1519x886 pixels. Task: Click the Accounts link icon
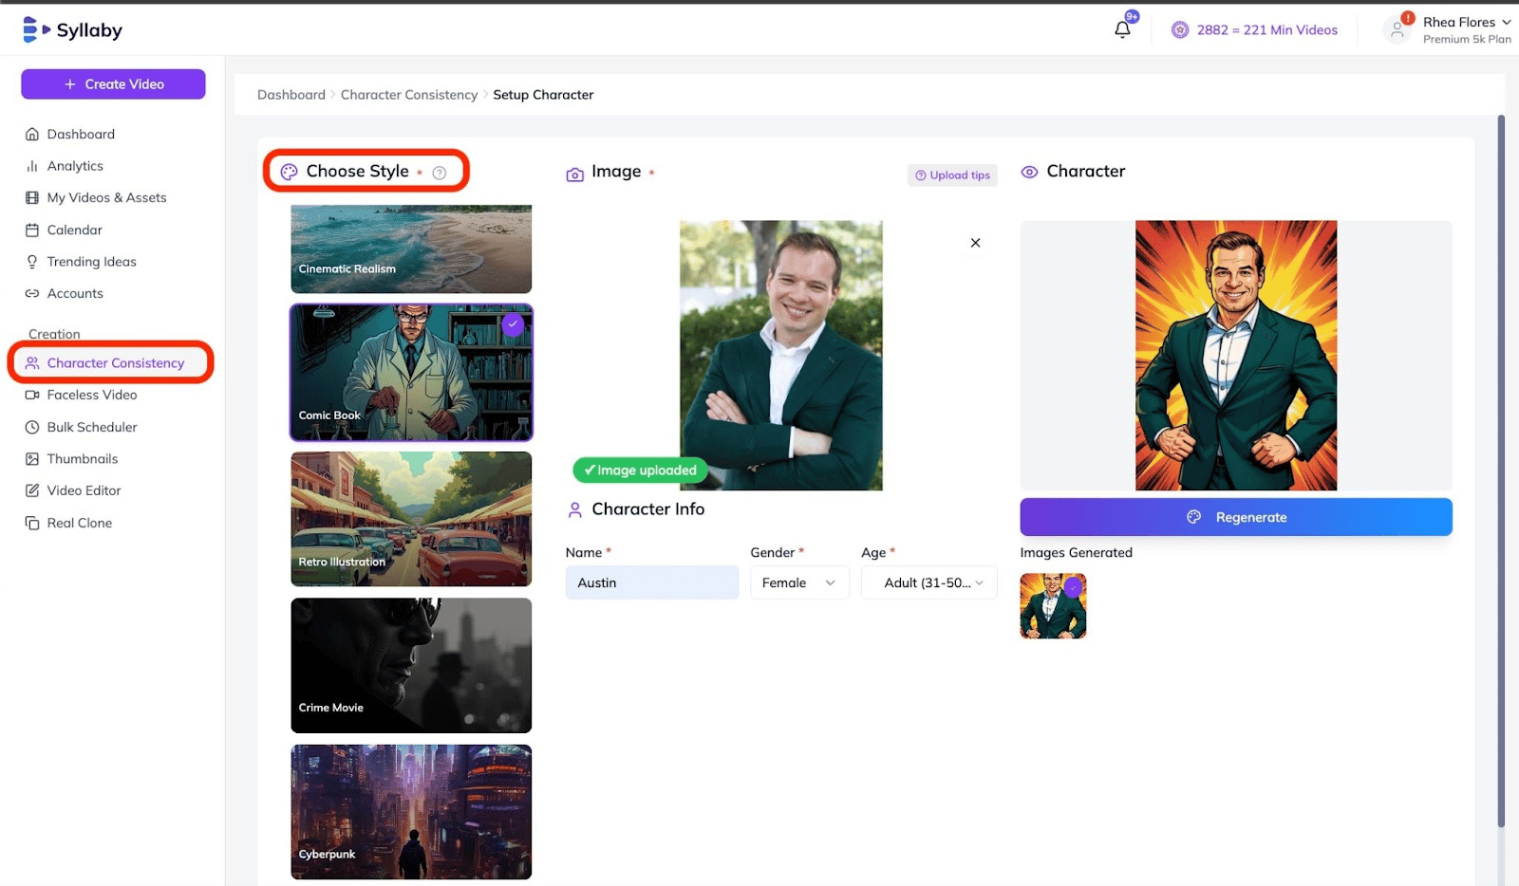tap(32, 294)
